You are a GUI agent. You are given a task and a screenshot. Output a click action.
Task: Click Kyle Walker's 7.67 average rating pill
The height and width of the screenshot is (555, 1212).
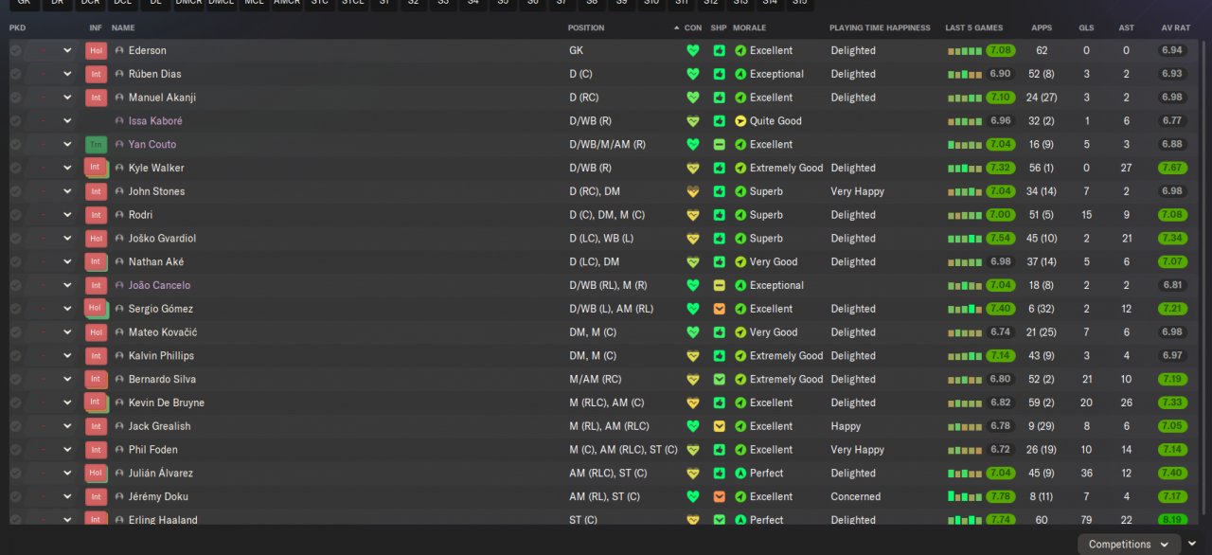1172,168
